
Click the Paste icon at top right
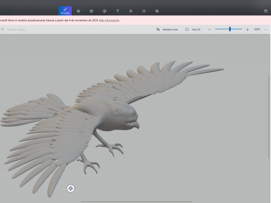pyautogui.click(x=266, y=11)
